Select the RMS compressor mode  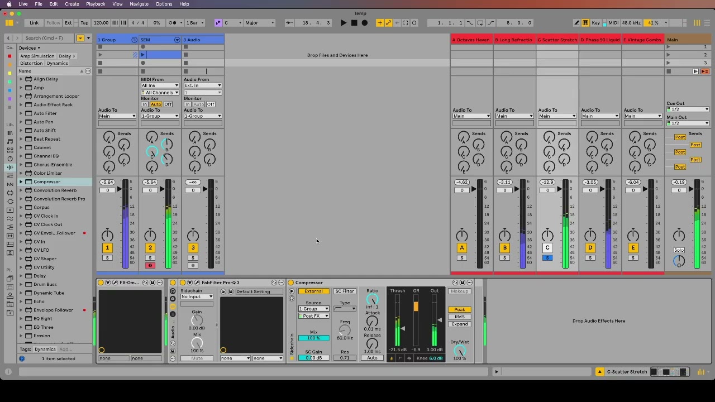pos(459,317)
